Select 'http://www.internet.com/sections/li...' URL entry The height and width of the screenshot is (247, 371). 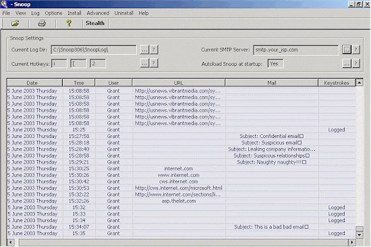[x=178, y=195]
